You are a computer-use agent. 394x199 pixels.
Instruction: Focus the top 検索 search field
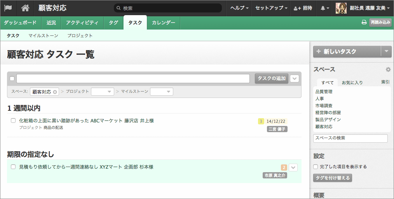168,8
